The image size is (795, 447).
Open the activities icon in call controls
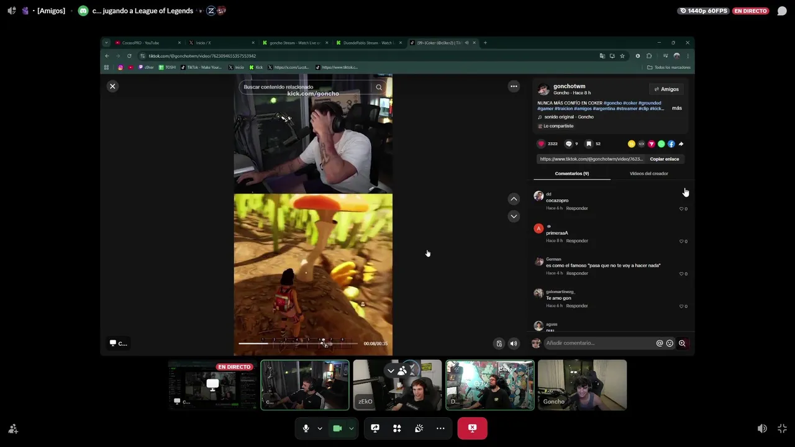[x=397, y=428]
